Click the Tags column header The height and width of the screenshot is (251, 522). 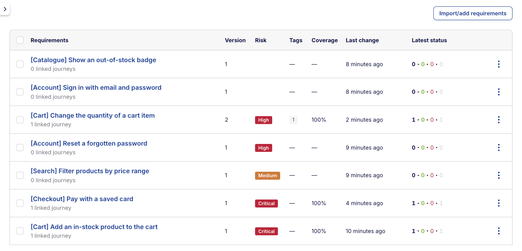click(296, 40)
